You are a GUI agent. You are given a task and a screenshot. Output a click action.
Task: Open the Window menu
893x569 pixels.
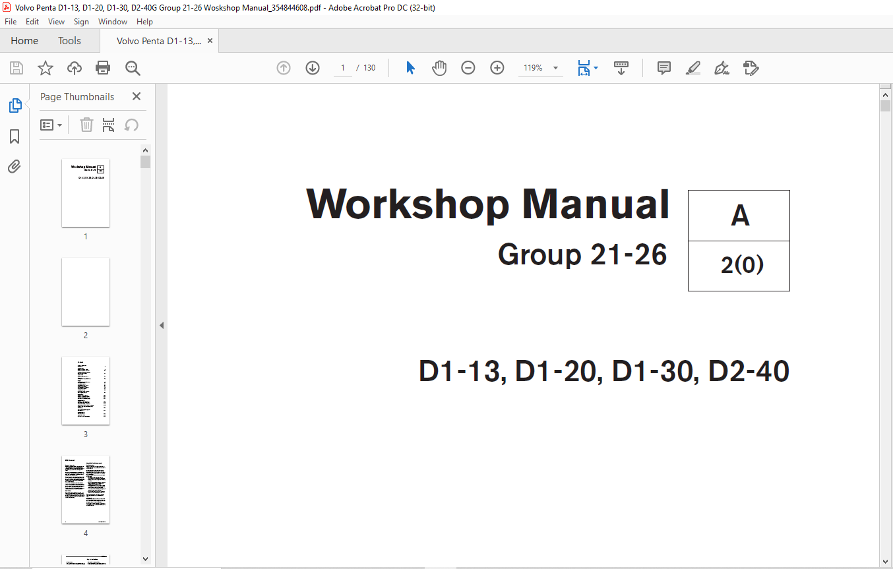[113, 22]
